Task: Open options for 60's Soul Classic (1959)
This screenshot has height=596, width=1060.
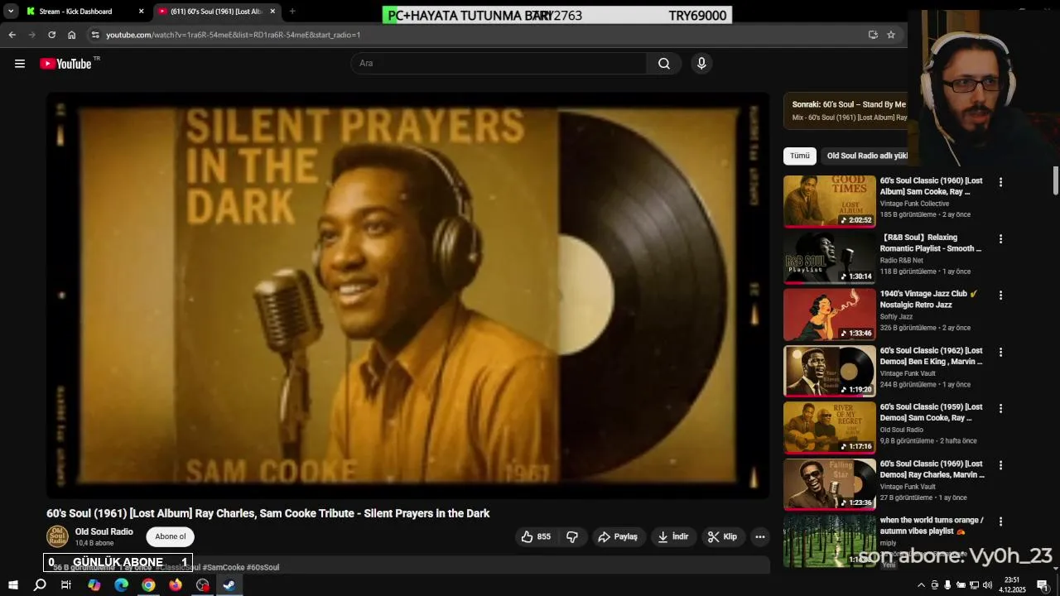Action: click(x=1000, y=408)
